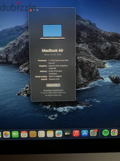The width and height of the screenshot is (120, 161).
Task: Open the Regulatory Certification link
Action: pos(53,90)
